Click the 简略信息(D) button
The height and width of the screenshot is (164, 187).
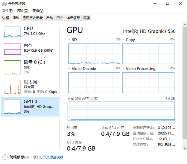(19, 157)
